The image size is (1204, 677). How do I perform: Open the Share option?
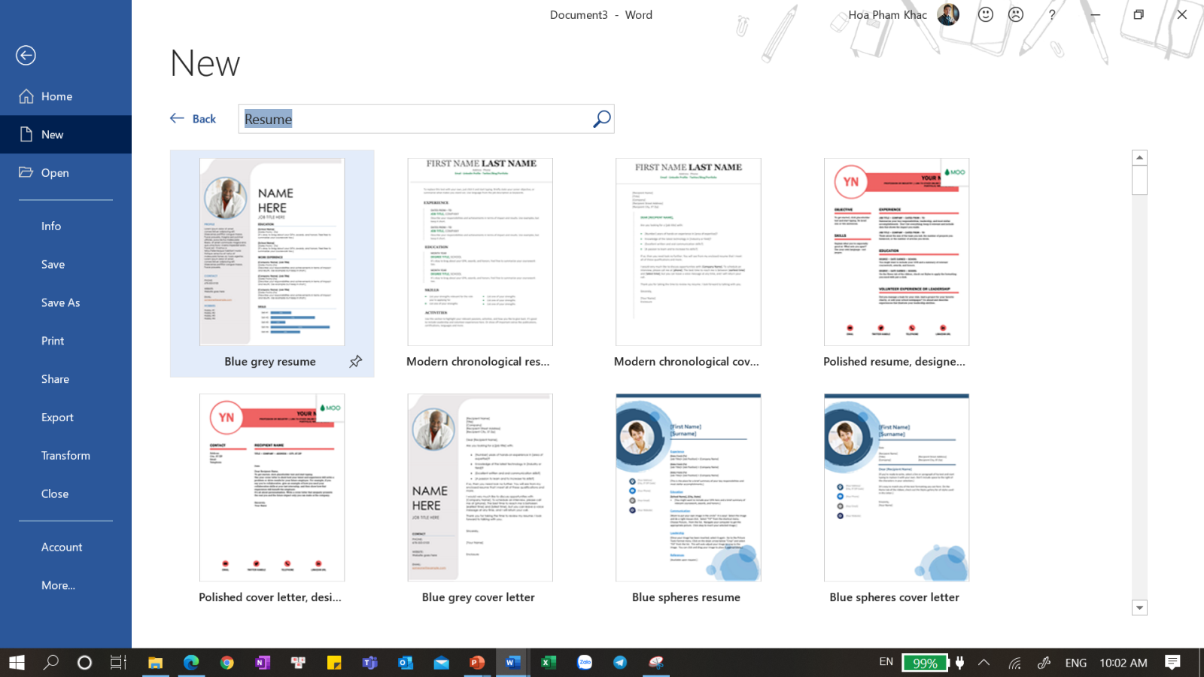[x=65, y=379]
